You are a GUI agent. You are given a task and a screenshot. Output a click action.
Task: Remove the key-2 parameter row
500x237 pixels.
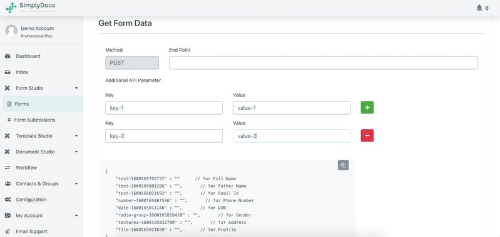[367, 135]
